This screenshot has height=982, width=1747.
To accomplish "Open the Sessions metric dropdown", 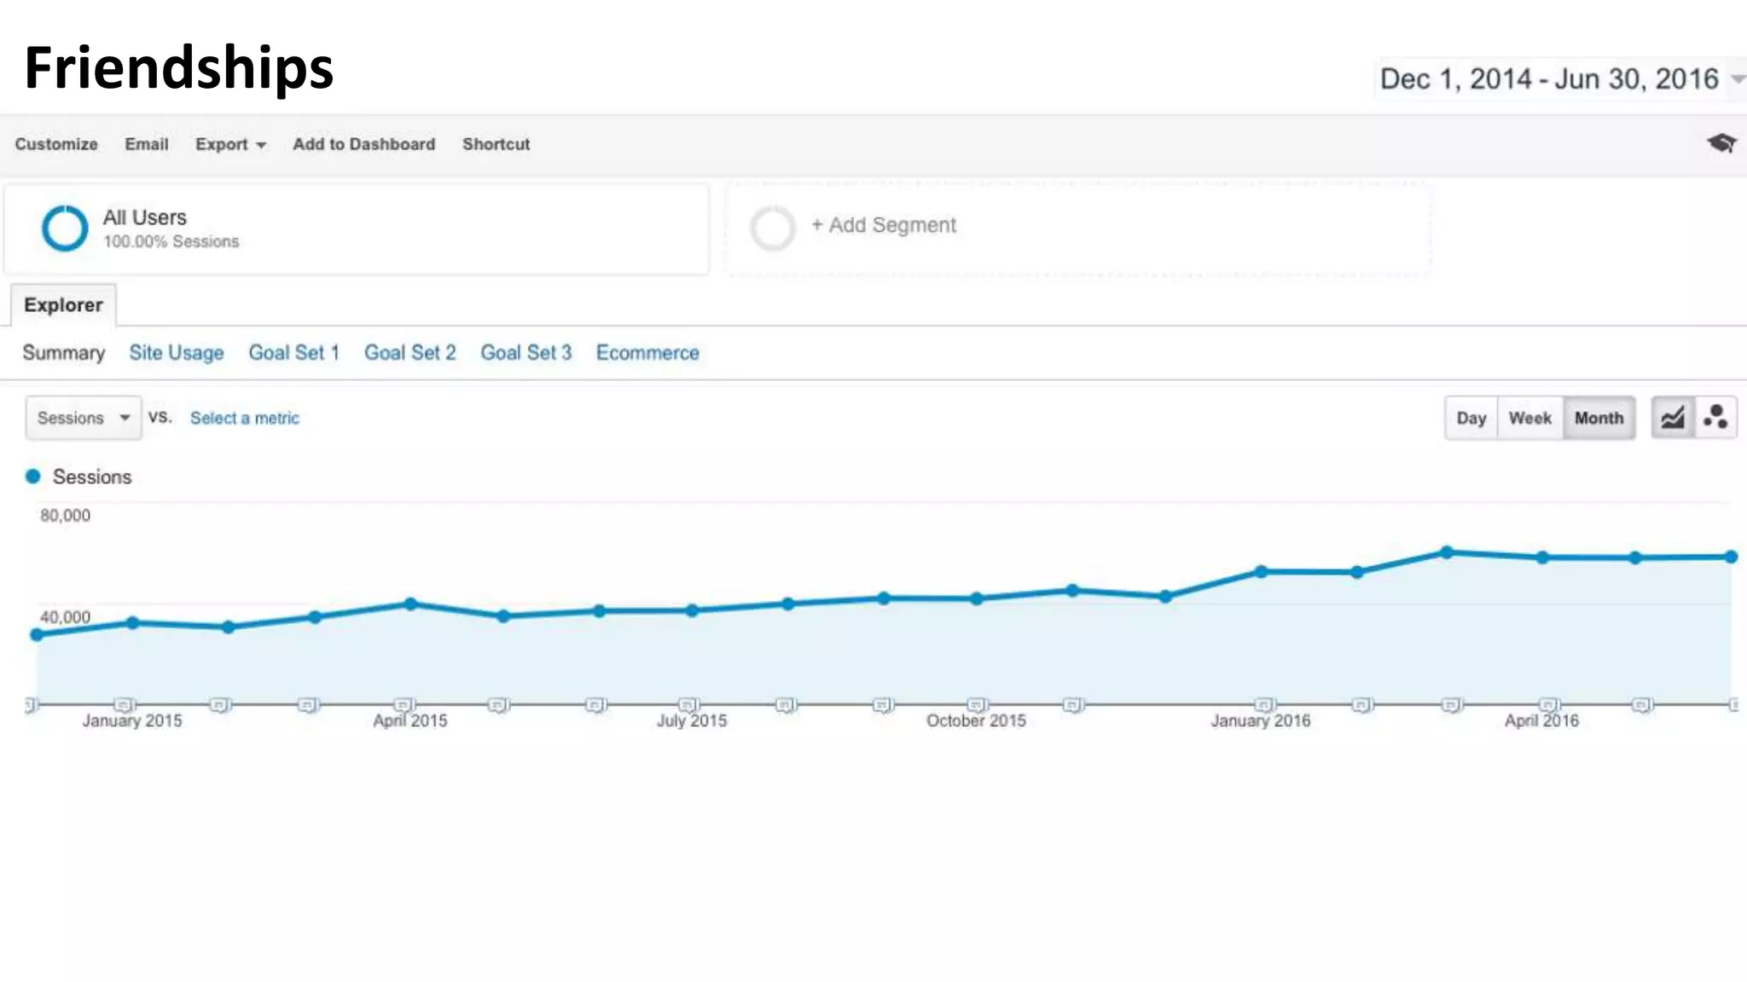I will (83, 418).
